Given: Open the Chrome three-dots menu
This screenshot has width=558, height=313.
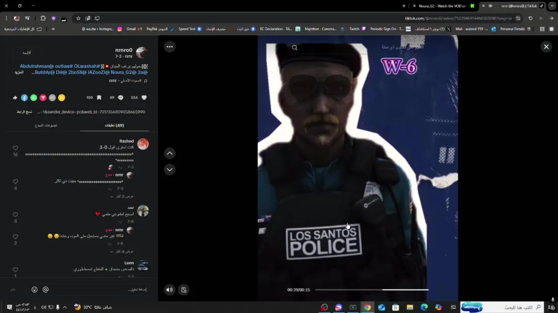Looking at the screenshot, I should [6, 18].
